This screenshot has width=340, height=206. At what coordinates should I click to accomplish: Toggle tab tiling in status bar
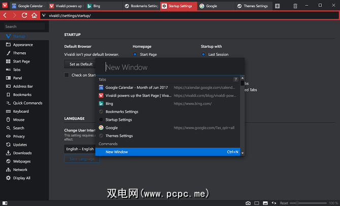click(257, 203)
